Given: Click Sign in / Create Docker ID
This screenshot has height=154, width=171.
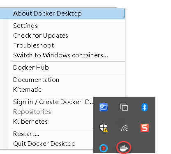Looking at the screenshot, I should tap(52, 102).
